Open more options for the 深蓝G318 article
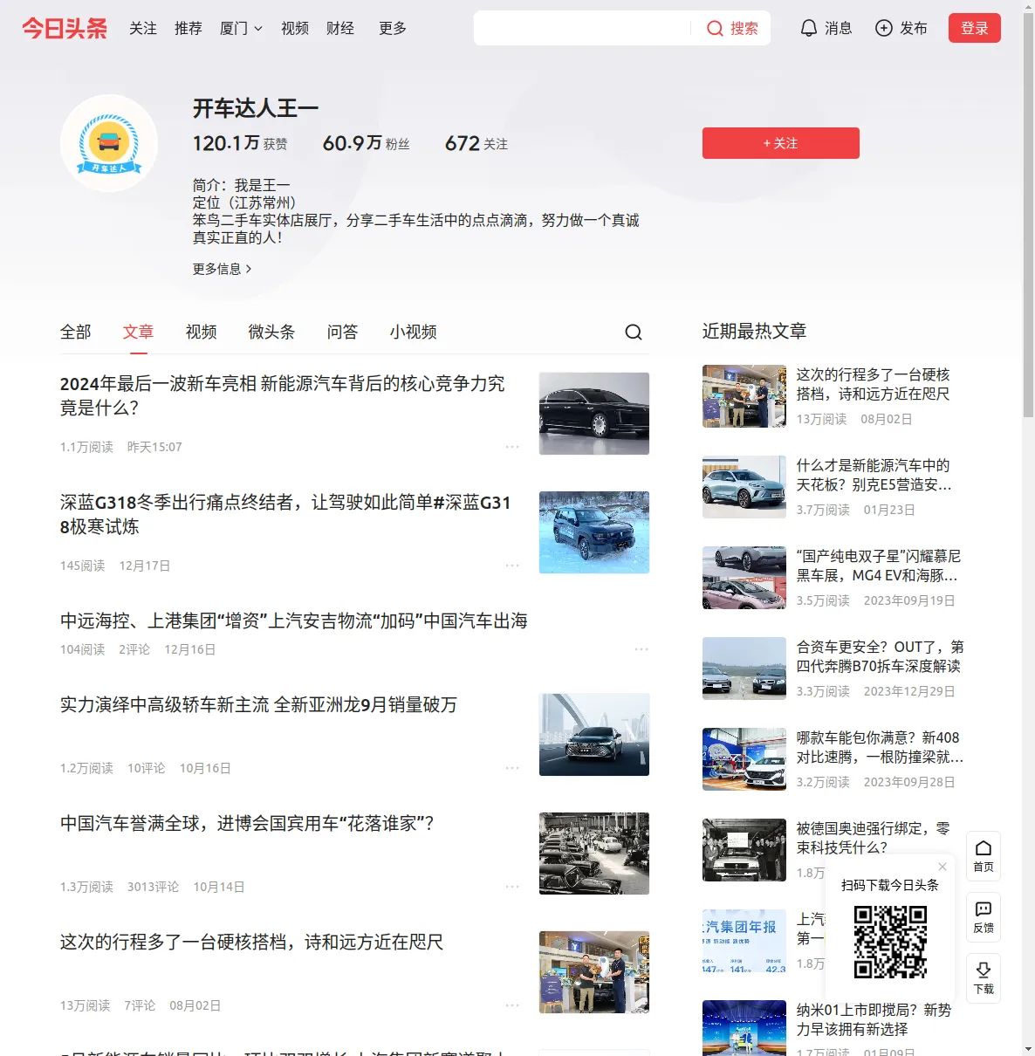 point(512,566)
